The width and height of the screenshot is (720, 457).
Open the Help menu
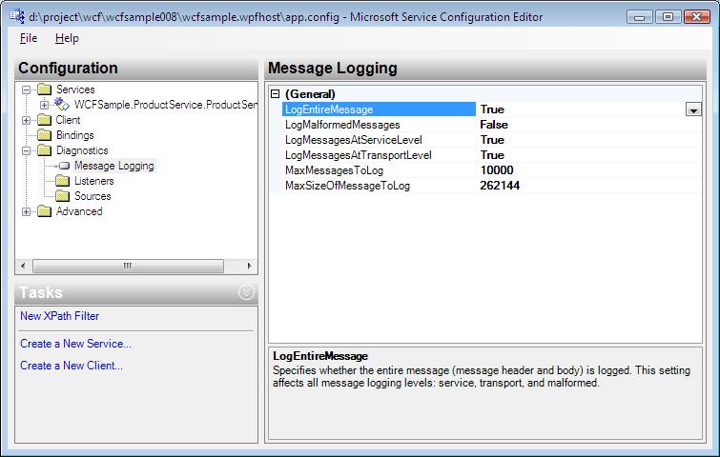(67, 38)
